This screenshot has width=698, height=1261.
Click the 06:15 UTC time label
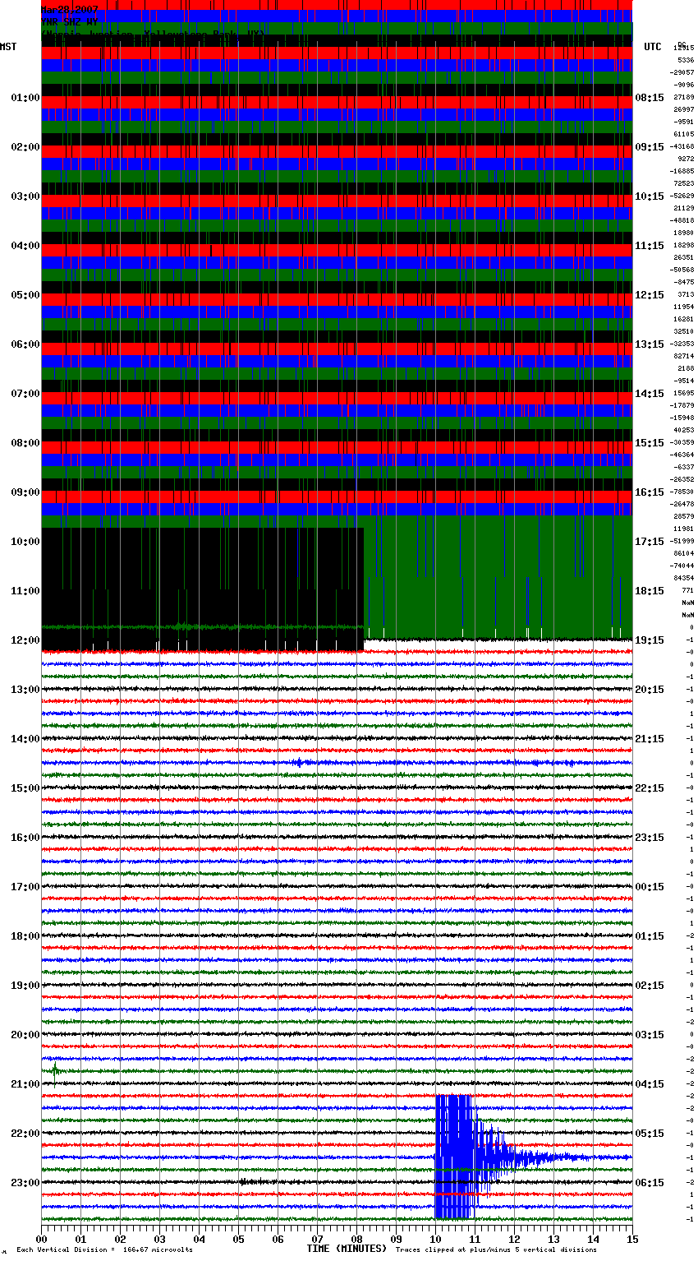[x=650, y=1183]
